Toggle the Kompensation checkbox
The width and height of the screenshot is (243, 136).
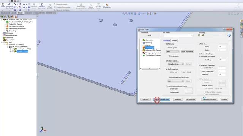(169, 56)
